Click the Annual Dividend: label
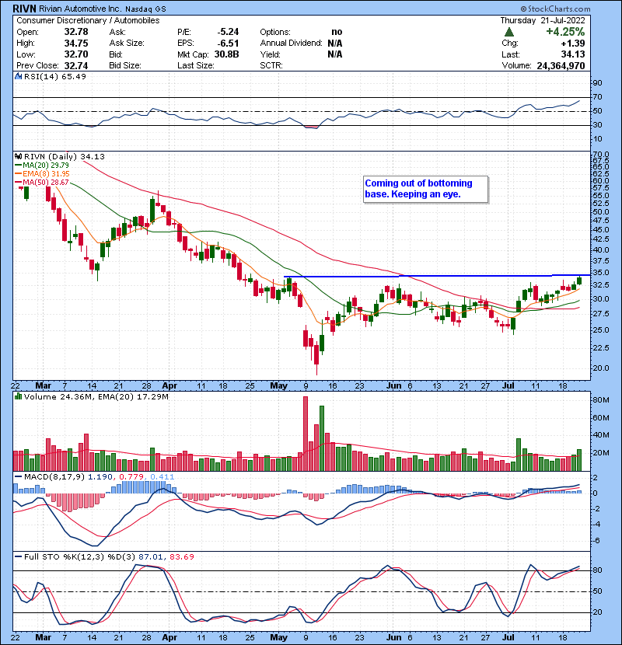Screen dimensions: 622x645 291,44
